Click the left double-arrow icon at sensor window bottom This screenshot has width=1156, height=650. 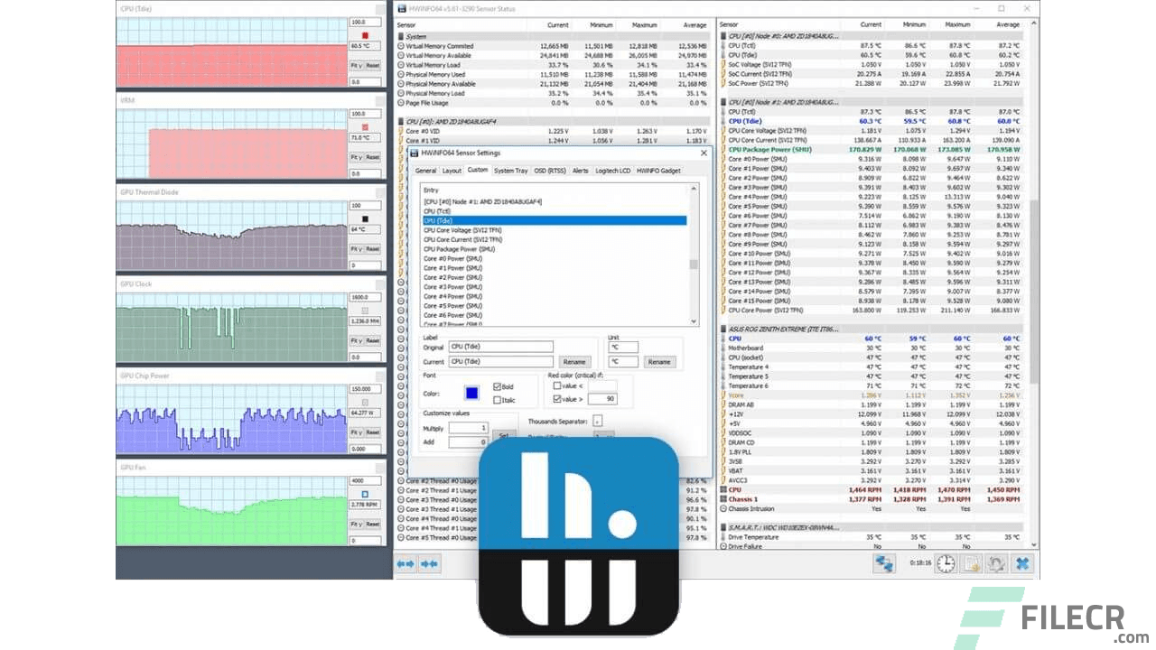pos(404,563)
